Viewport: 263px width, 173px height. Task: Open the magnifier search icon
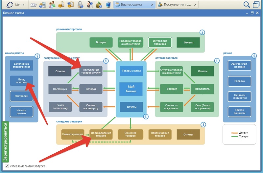click(246, 5)
